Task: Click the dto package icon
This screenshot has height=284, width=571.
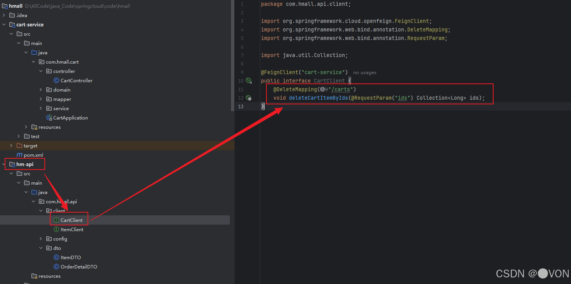Action: click(x=49, y=248)
